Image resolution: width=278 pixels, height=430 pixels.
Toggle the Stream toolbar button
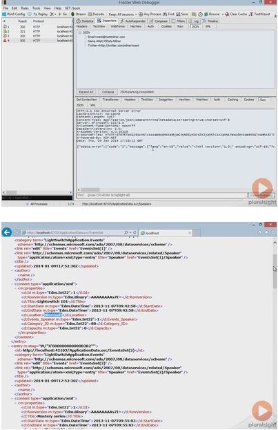point(78,14)
